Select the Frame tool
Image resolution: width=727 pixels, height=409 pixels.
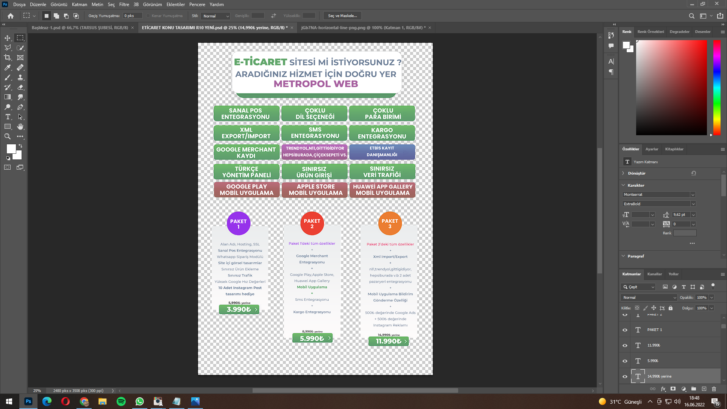(20, 58)
